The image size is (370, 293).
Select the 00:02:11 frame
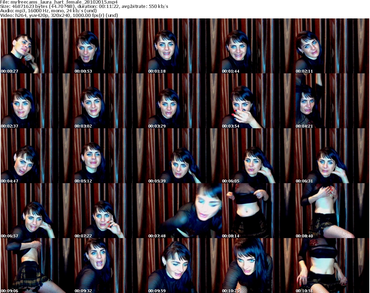(x=332, y=46)
